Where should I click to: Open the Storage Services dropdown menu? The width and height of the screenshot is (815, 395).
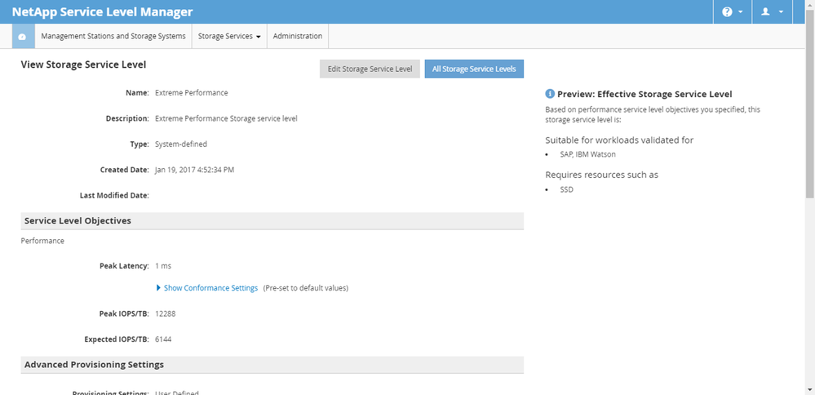229,37
